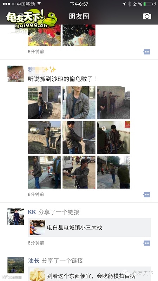The image size is (158, 281).
Task: View first photo of man by wall
Action: [x=44, y=103]
